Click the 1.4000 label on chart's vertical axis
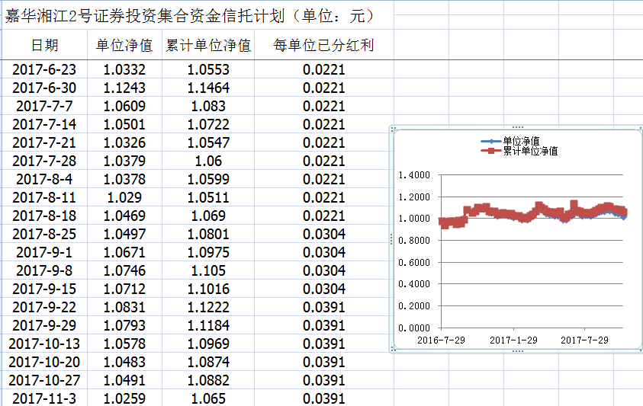Viewport: 643px width, 406px height. pyautogui.click(x=415, y=175)
